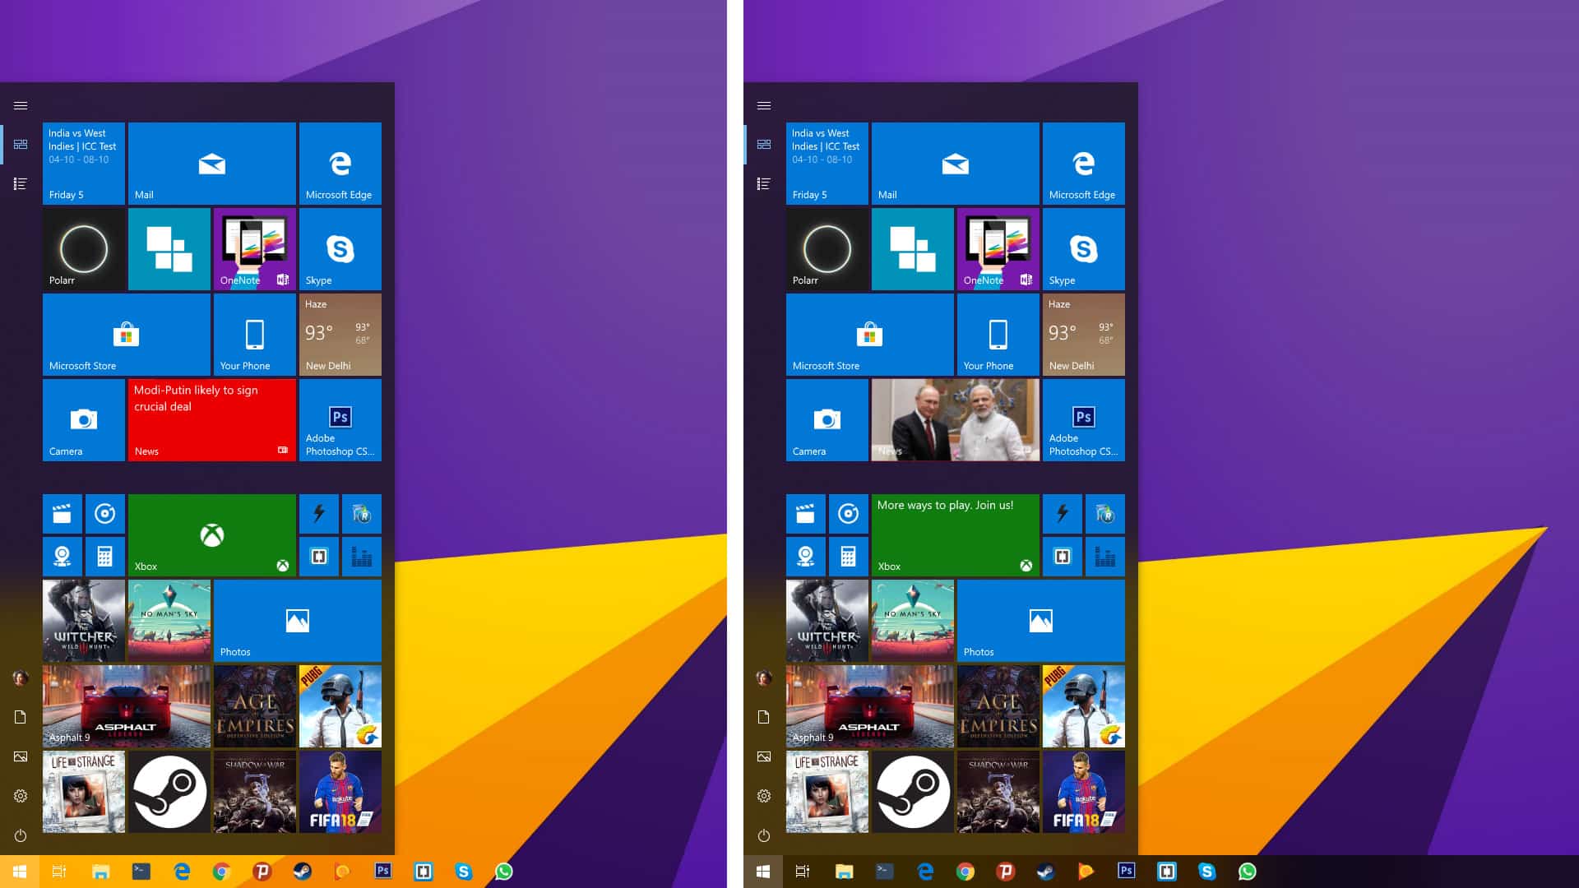Open Camera tile in left Start menu
This screenshot has width=1579, height=888.
click(x=83, y=420)
